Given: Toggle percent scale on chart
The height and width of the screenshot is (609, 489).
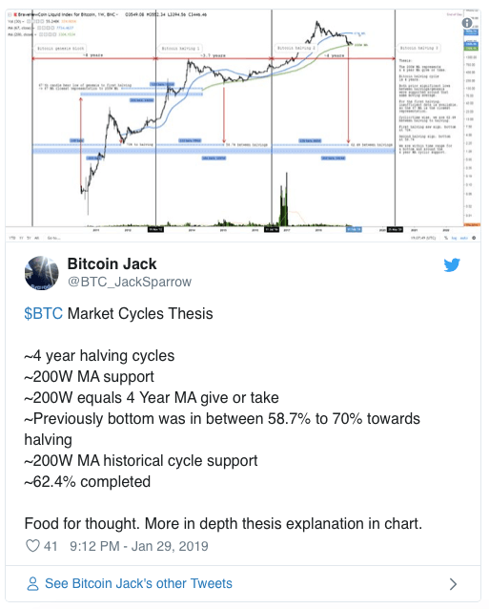Looking at the screenshot, I should click(446, 238).
